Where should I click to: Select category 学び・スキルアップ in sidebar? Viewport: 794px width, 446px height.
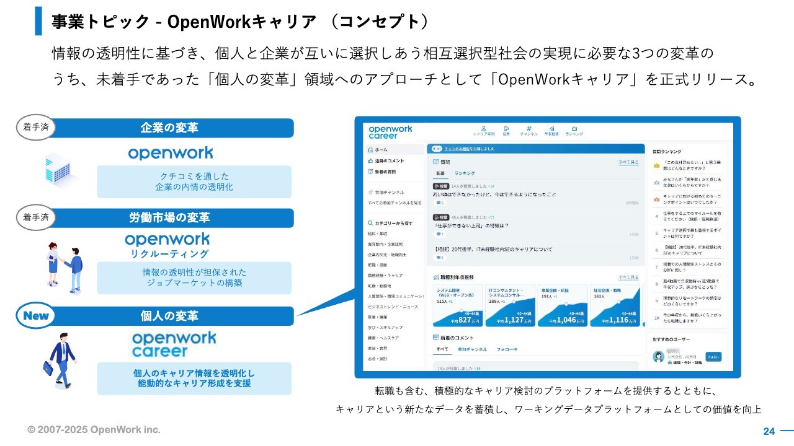385,327
